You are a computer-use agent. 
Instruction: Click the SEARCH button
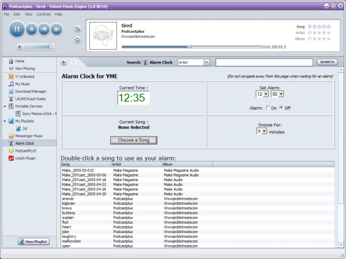[327, 62]
